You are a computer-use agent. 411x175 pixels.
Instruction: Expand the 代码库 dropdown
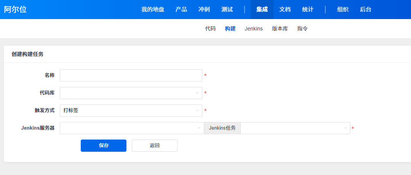[131, 93]
